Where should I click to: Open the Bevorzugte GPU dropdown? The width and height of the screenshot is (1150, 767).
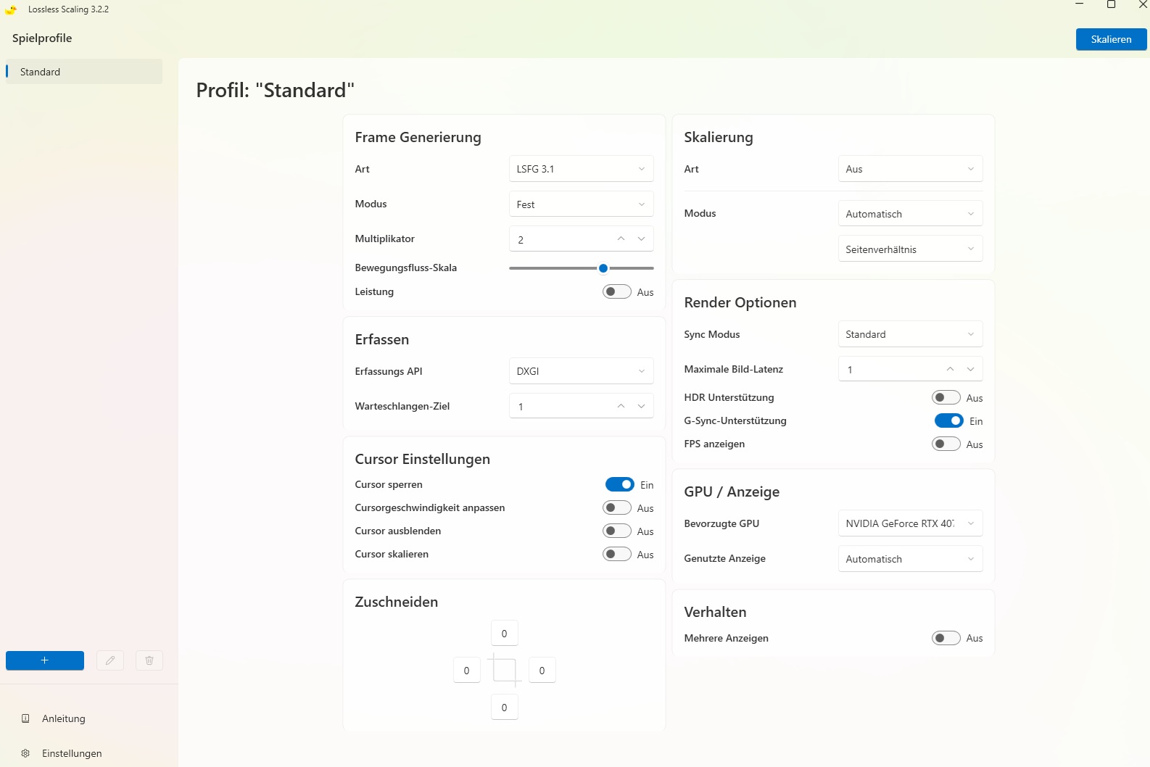[910, 523]
